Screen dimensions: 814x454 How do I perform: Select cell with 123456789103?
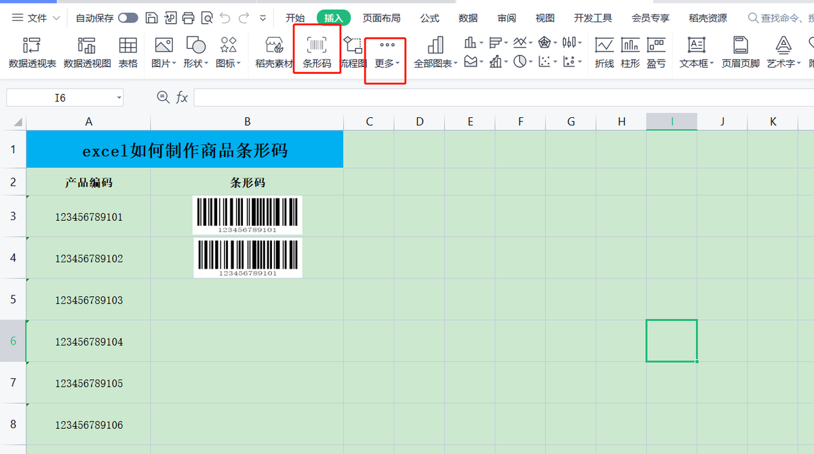(x=89, y=300)
